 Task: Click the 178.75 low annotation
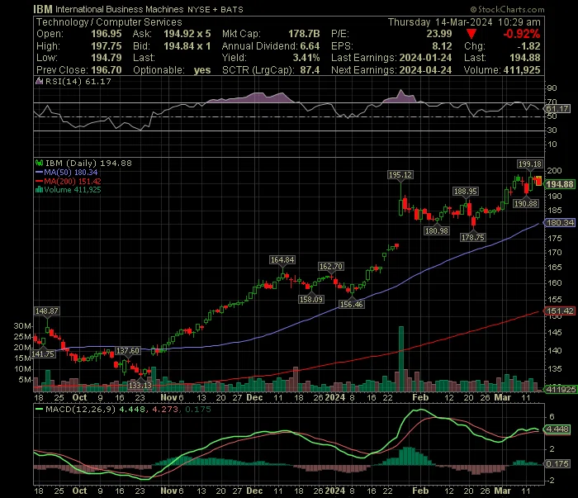click(472, 237)
